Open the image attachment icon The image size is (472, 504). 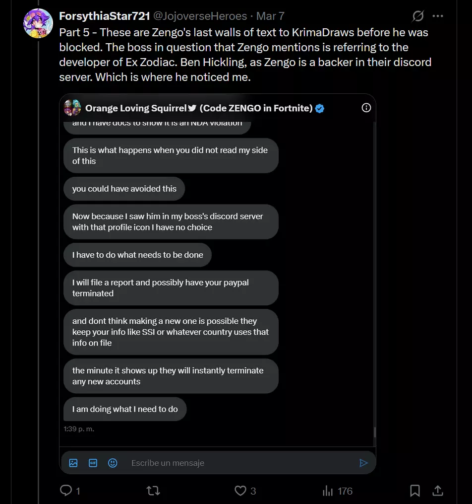click(x=73, y=463)
